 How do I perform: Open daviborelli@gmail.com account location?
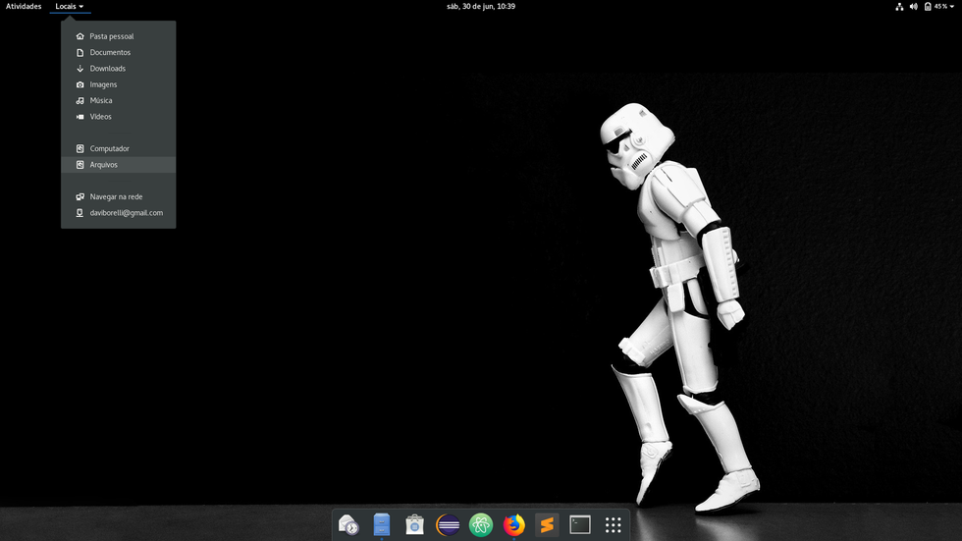pos(119,212)
